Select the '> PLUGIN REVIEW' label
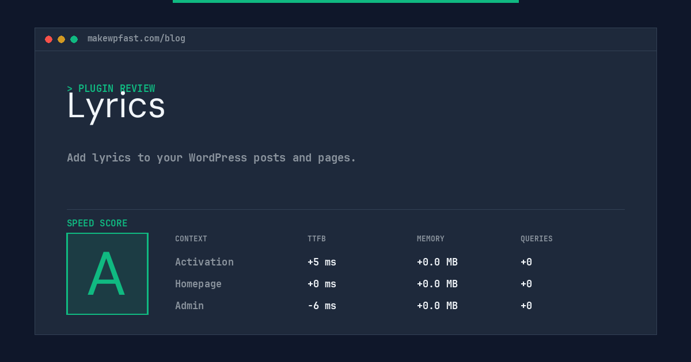The height and width of the screenshot is (362, 691). (111, 88)
